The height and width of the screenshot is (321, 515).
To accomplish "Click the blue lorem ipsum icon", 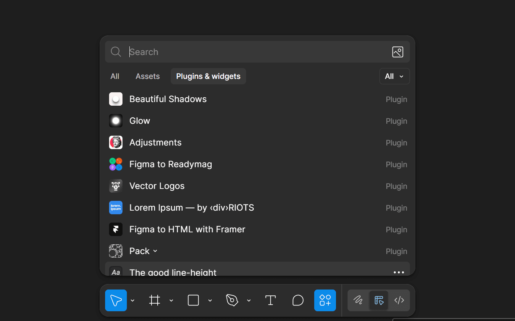I will [x=116, y=208].
